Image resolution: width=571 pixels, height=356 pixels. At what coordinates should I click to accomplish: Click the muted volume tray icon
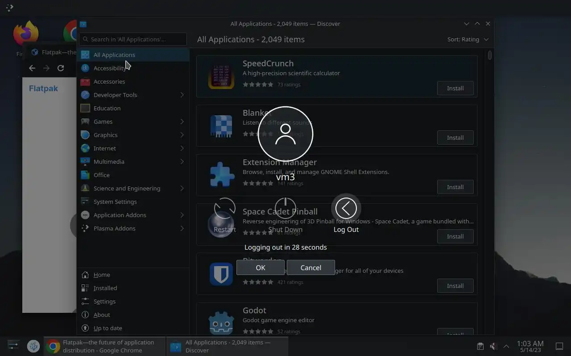493,346
